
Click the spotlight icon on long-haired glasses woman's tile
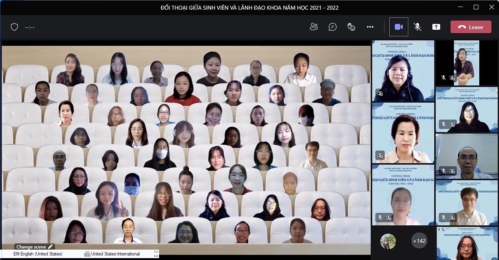[452, 124]
